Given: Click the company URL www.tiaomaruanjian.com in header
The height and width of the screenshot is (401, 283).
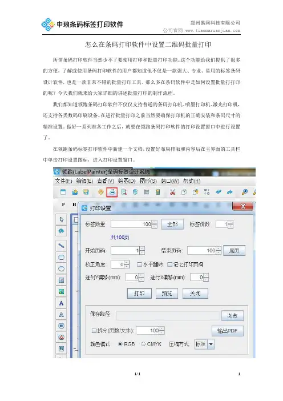Looking at the screenshot, I should pyautogui.click(x=213, y=30).
